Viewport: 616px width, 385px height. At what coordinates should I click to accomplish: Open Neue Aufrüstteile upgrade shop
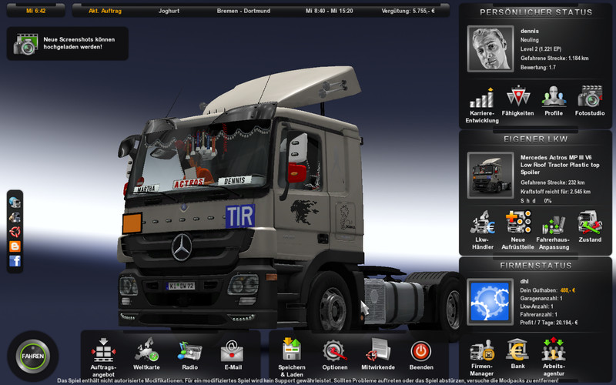517,230
